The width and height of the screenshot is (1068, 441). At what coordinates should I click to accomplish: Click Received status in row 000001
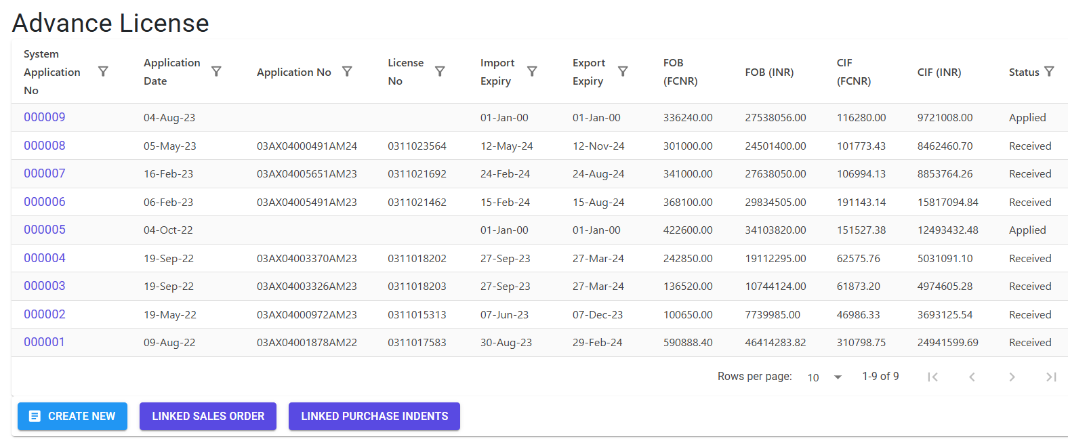point(1030,342)
